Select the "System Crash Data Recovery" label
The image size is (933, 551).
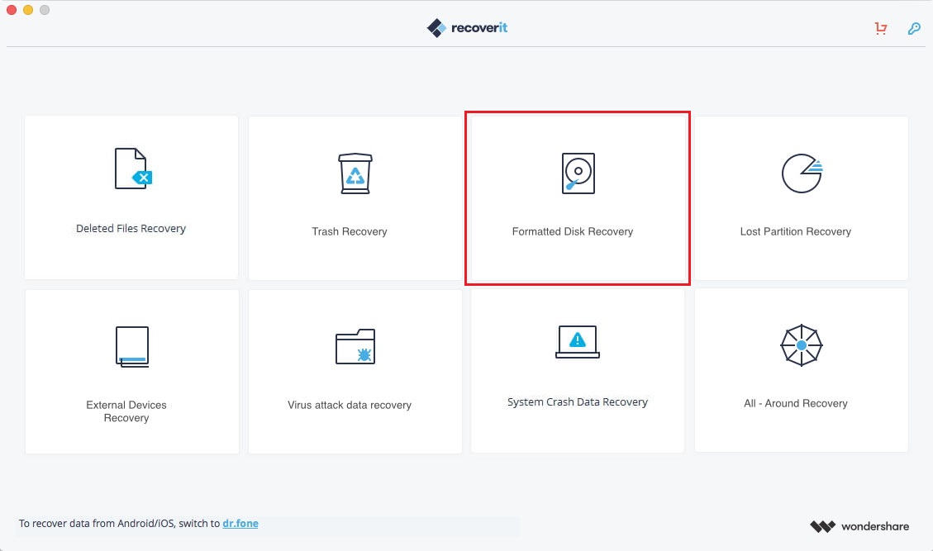coord(577,402)
